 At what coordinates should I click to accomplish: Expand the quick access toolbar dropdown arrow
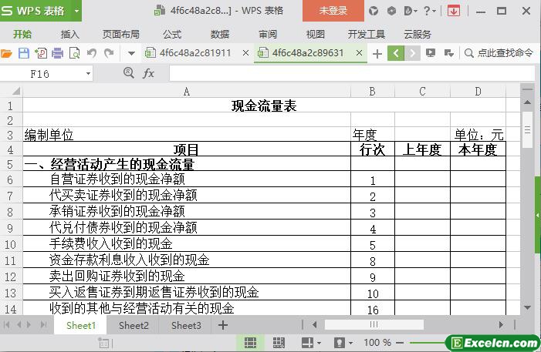(x=131, y=53)
